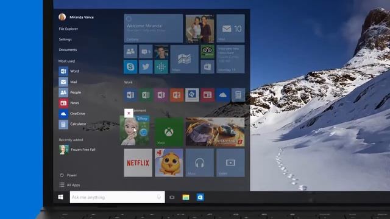
Task: Click the unpin X on the Frozen tile
Action: 129,113
